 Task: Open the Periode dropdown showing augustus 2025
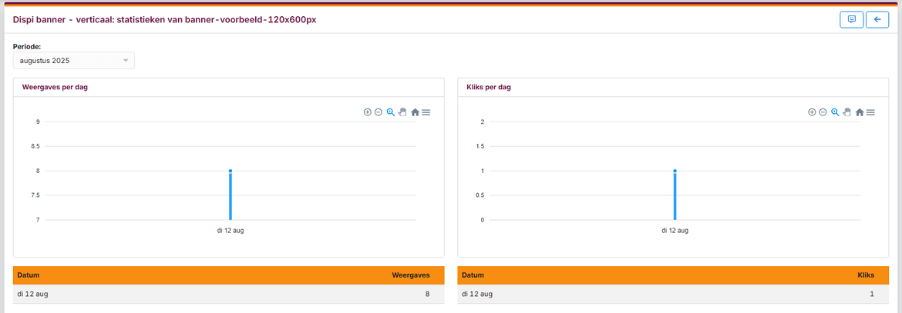tap(74, 60)
